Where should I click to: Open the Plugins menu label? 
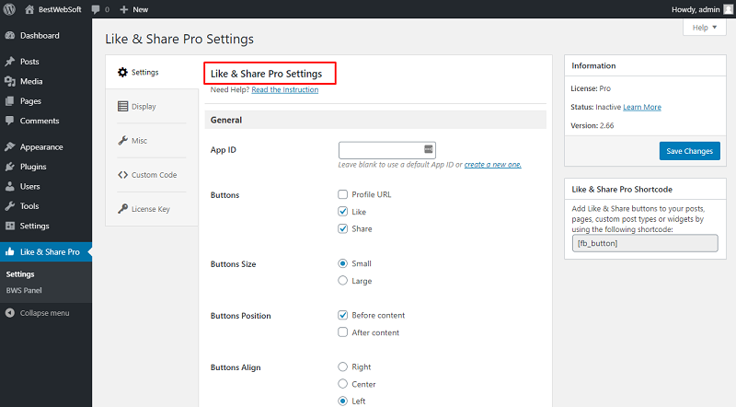(x=33, y=167)
